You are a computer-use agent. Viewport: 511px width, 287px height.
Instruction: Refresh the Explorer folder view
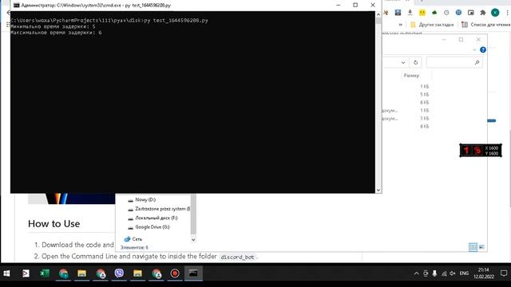click(415, 62)
